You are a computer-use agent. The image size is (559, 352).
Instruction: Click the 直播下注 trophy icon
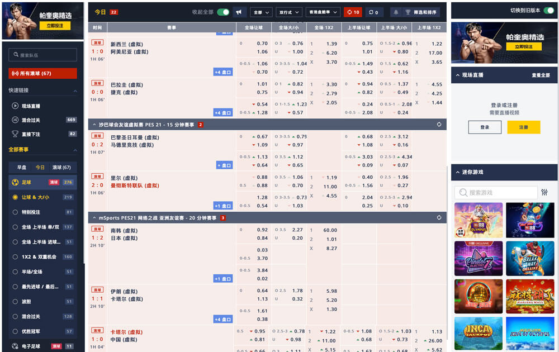point(15,134)
